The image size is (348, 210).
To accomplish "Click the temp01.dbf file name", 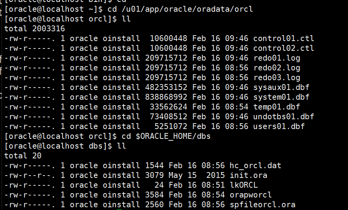I will point(277,107).
